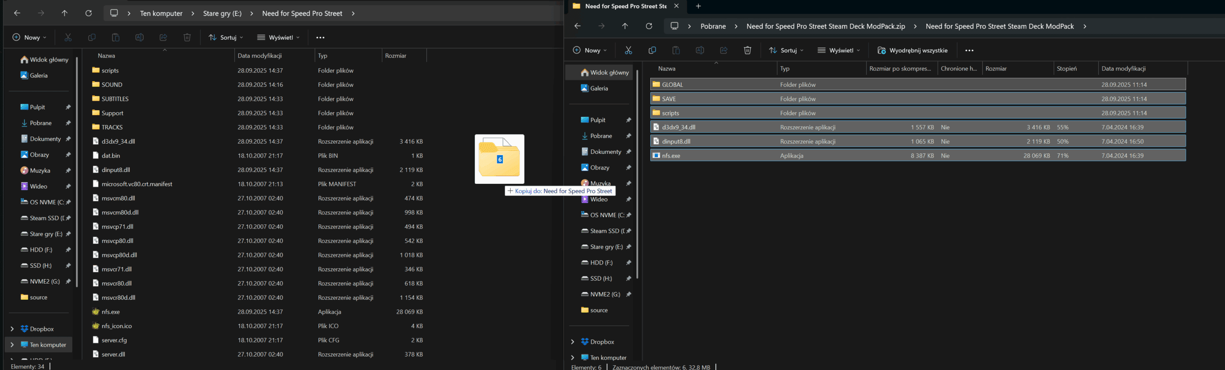This screenshot has width=1225, height=370.
Task: Open the Nowy dropdown in left window
Action: 30,37
